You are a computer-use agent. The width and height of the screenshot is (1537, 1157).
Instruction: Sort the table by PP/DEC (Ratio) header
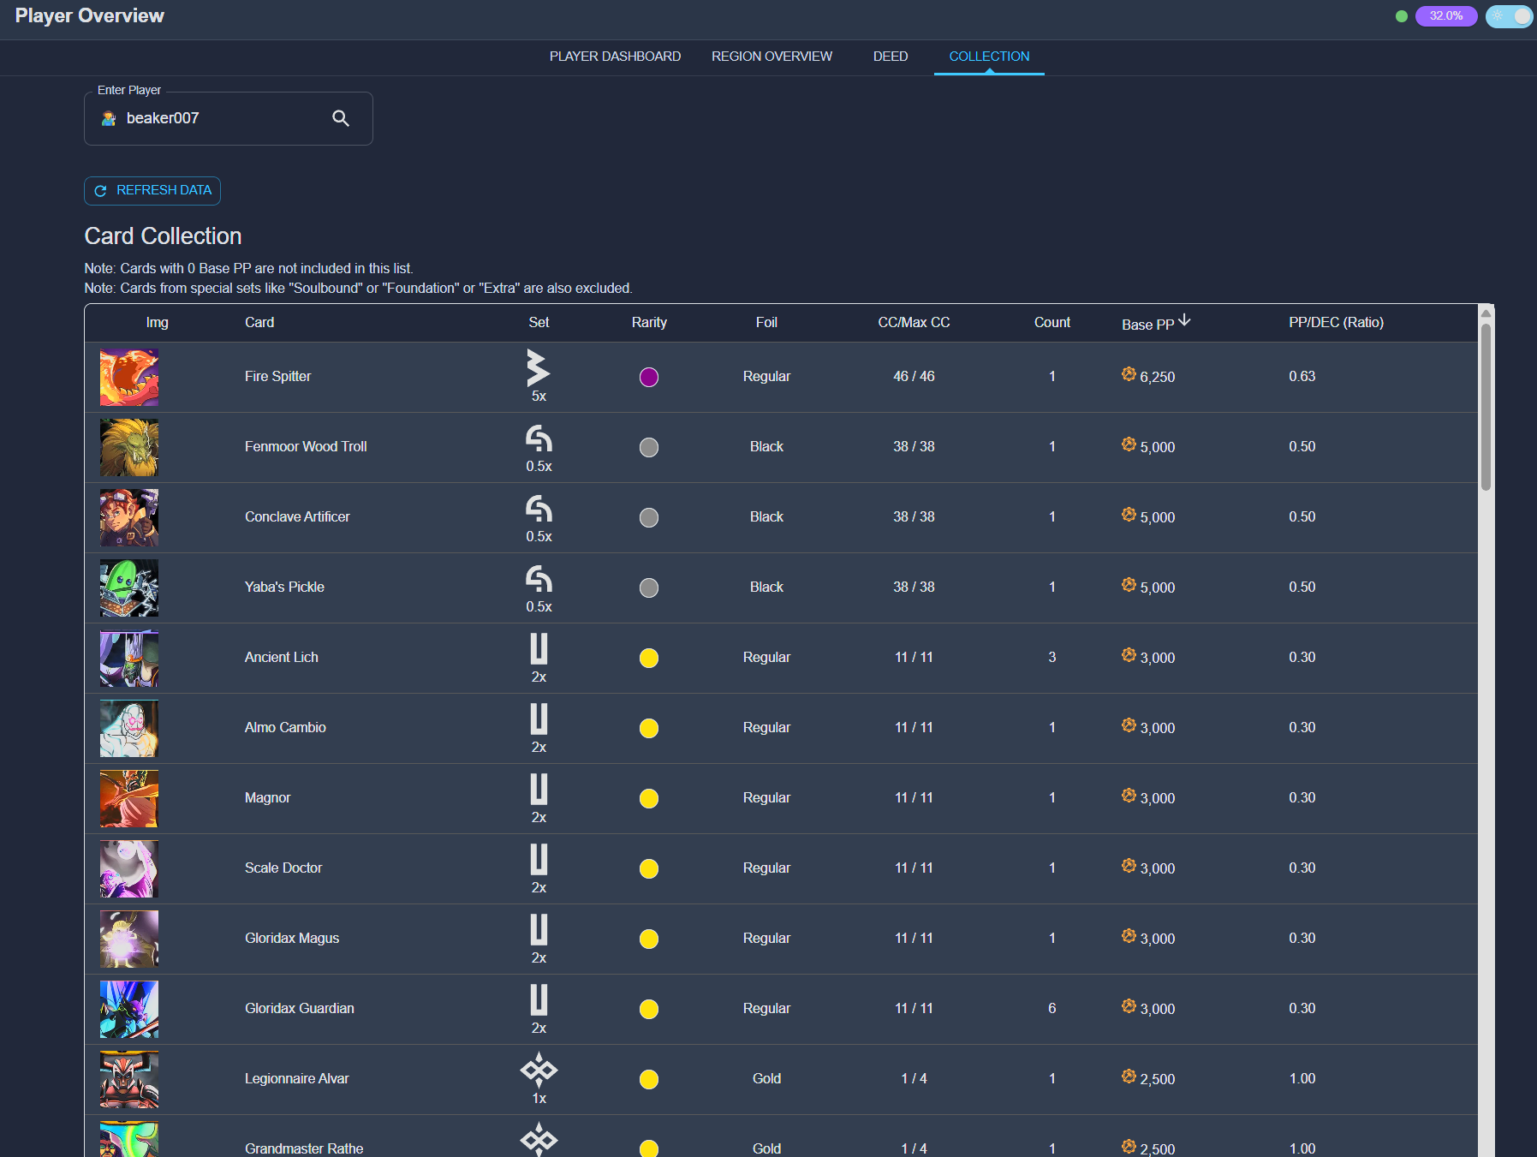click(x=1336, y=323)
